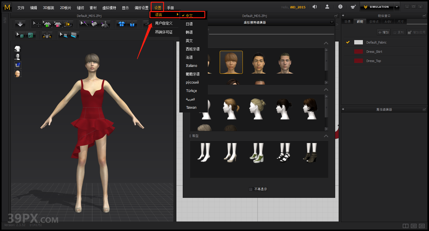This screenshot has height=231, width=429.
Task: Select 吊销许可证 in the 设置 menu
Action: [x=164, y=32]
